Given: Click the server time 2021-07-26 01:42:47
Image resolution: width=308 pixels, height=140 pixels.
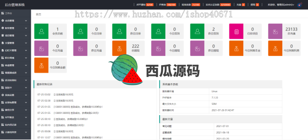Looking at the screenshot, I should coord(223,110).
